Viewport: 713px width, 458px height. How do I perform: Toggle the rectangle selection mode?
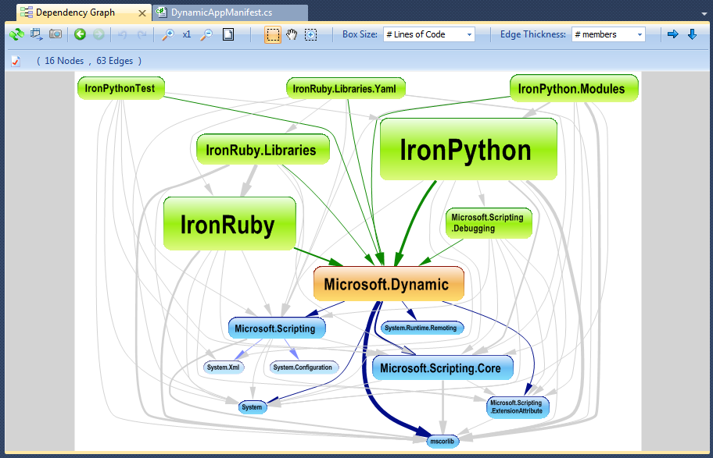click(x=272, y=34)
